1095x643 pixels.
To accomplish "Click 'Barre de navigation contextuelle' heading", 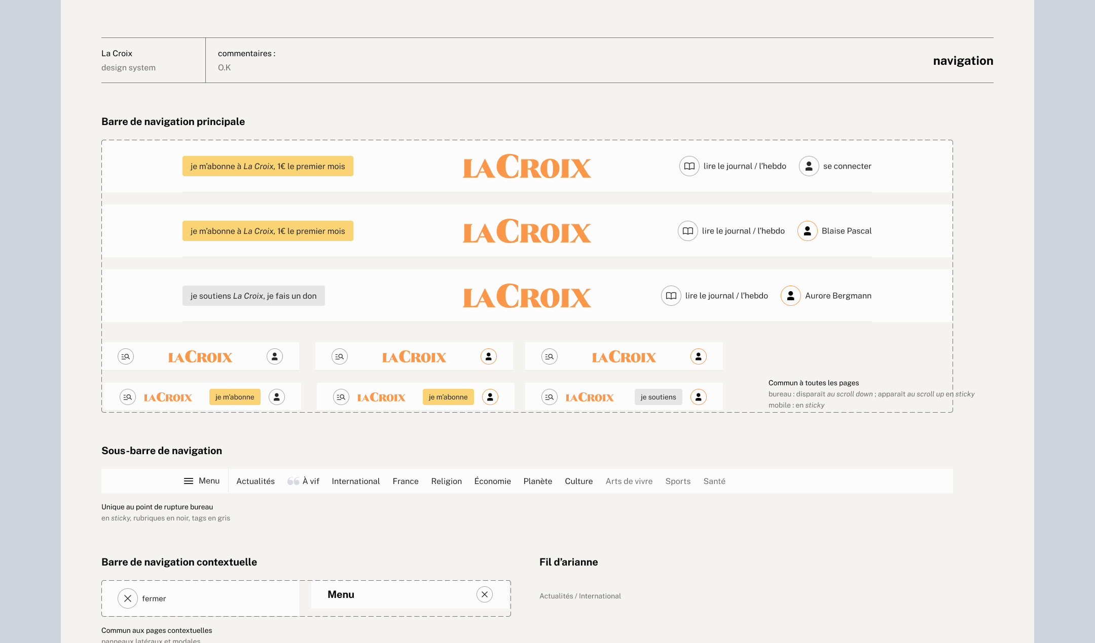I will (179, 562).
